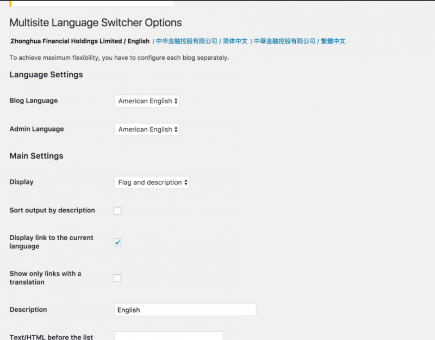The image size is (435, 340).
Task: Open the Display dropdown showing Flag and description
Action: (152, 182)
